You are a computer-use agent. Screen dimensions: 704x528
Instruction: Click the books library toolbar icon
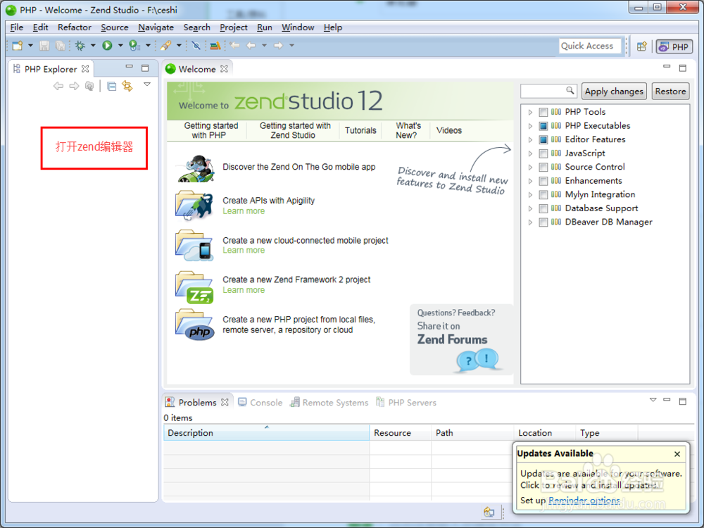(215, 45)
